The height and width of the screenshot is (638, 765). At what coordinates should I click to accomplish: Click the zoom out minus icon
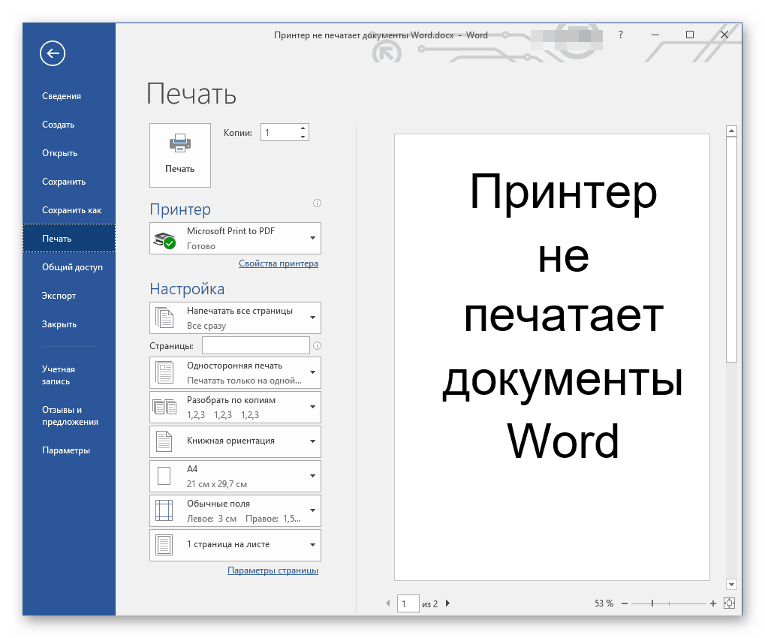[625, 604]
